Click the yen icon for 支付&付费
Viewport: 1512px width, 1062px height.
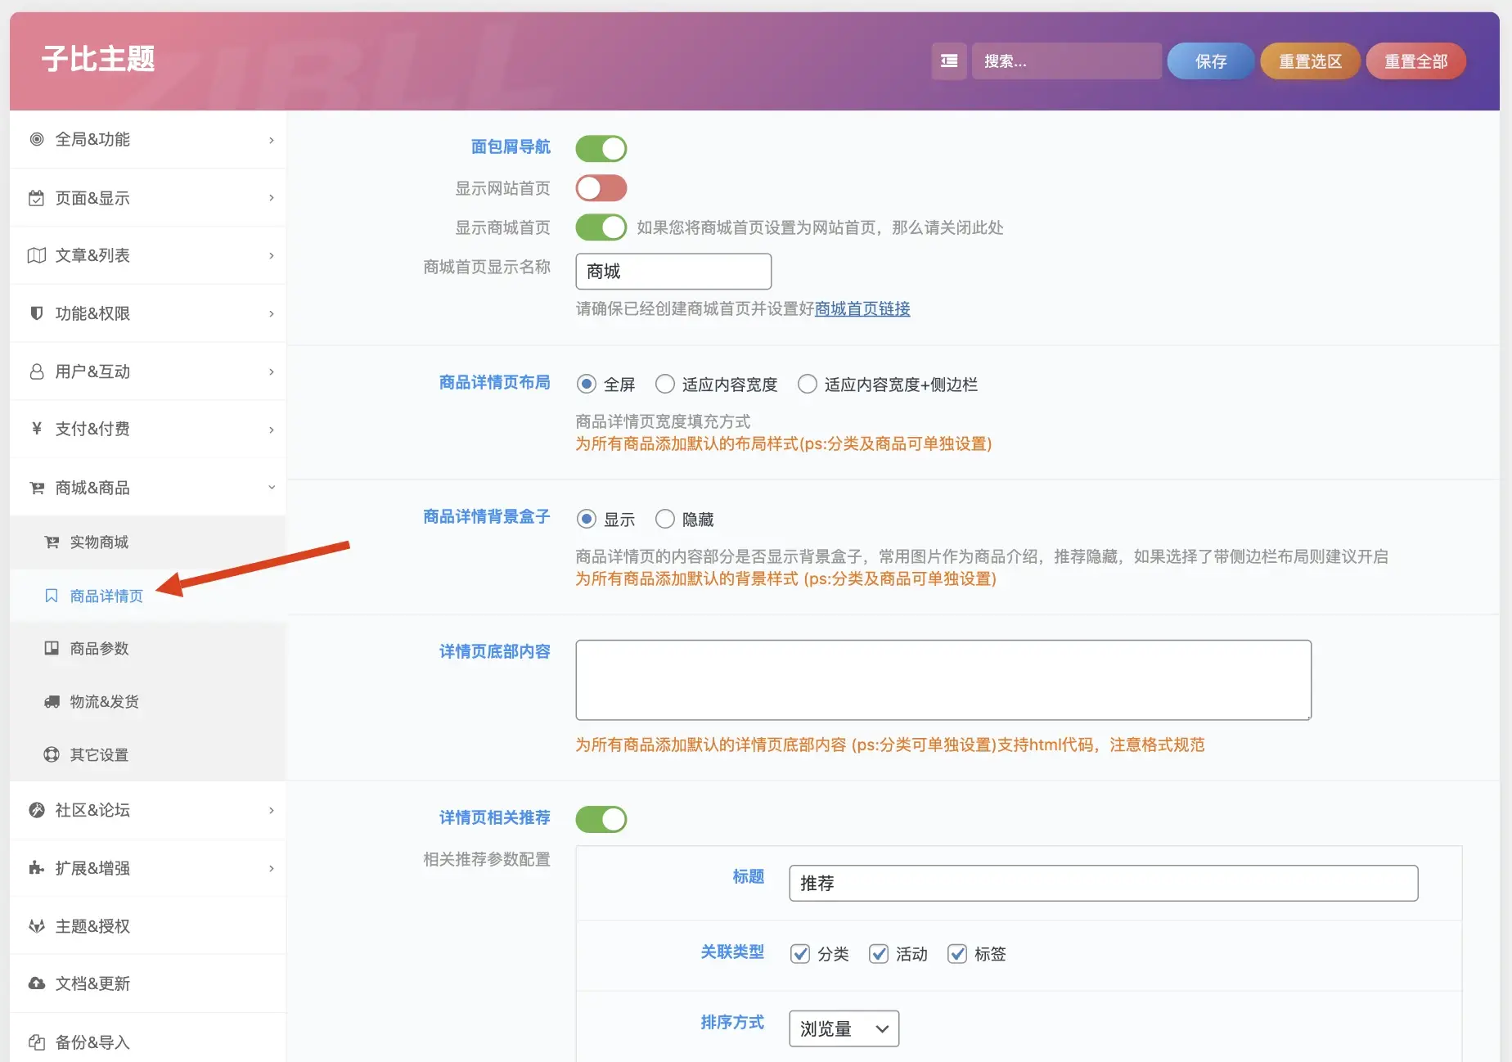click(x=37, y=429)
